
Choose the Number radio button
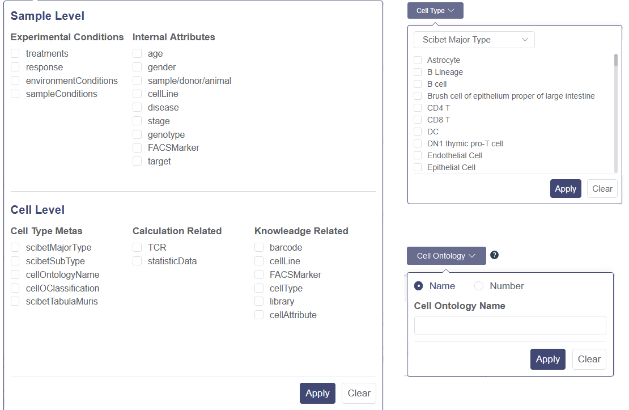tap(479, 286)
